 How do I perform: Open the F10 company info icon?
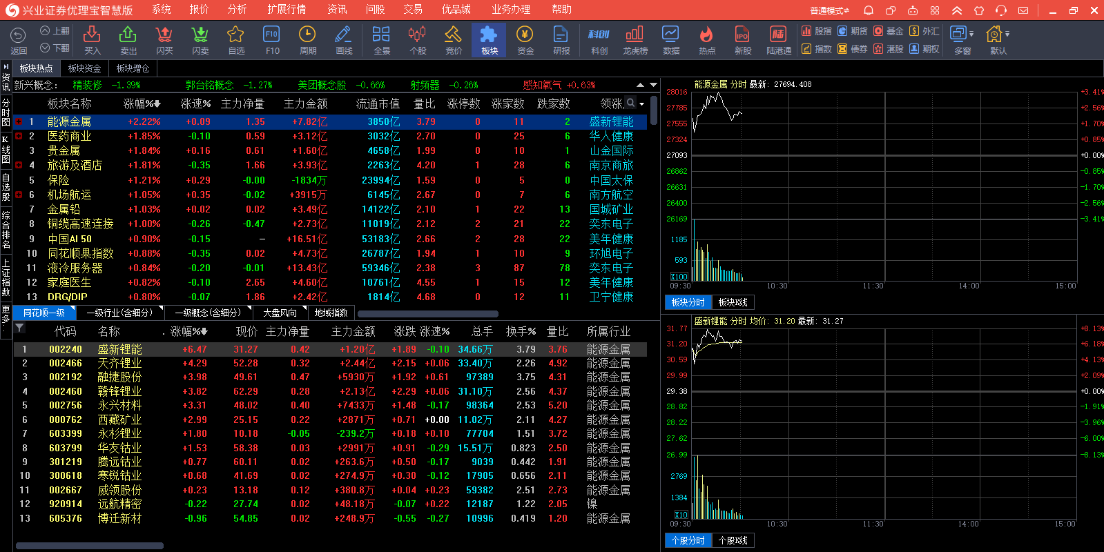point(272,40)
